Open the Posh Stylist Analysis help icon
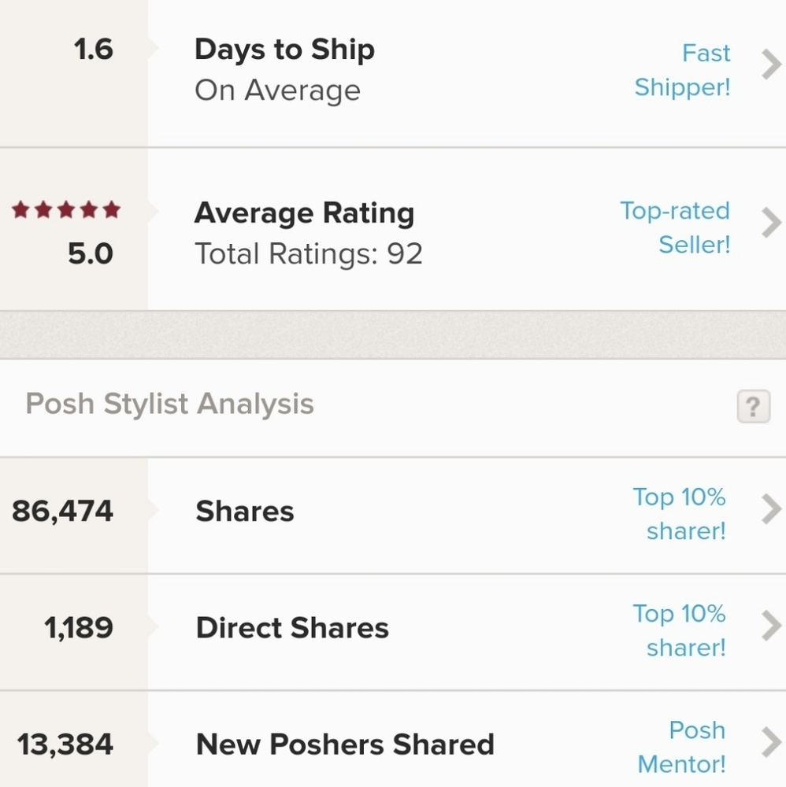The height and width of the screenshot is (787, 786). (754, 406)
